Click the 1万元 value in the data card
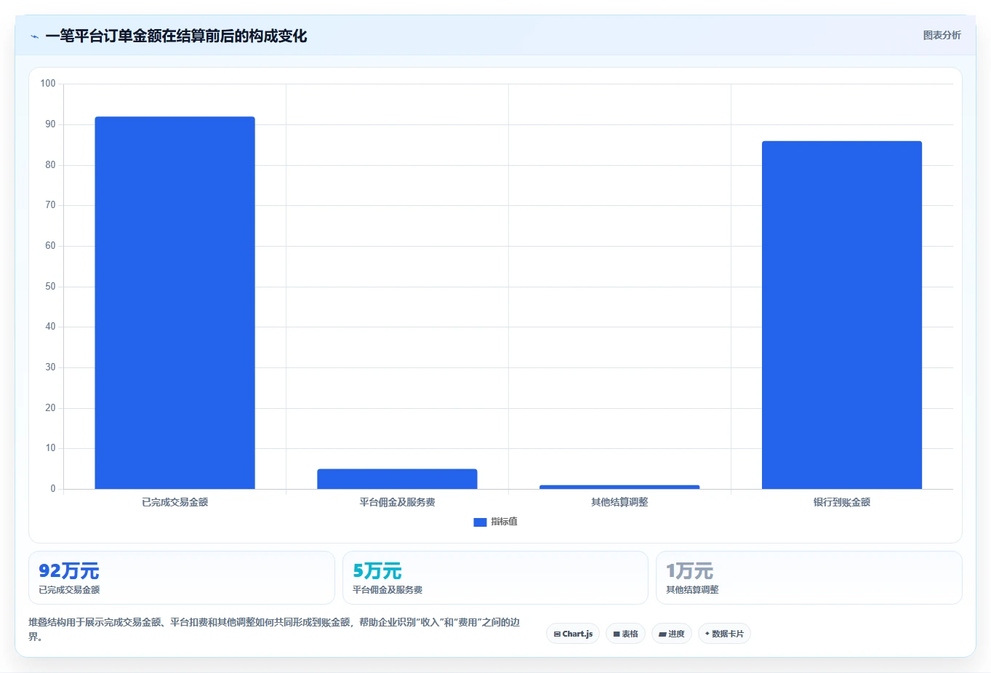The height and width of the screenshot is (673, 991). [x=689, y=571]
